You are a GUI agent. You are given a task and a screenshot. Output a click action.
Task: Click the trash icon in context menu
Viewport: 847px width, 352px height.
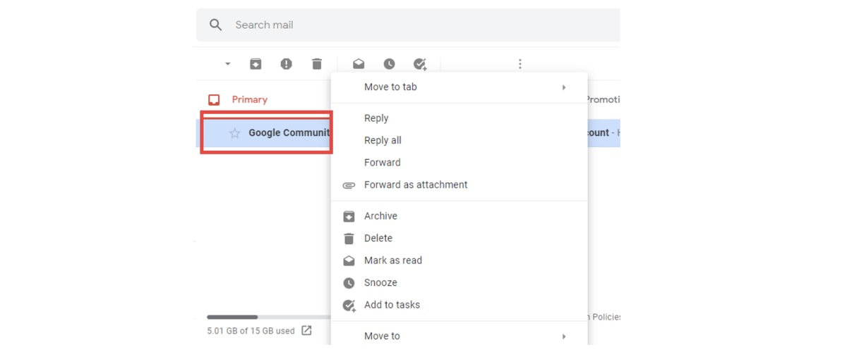click(349, 239)
